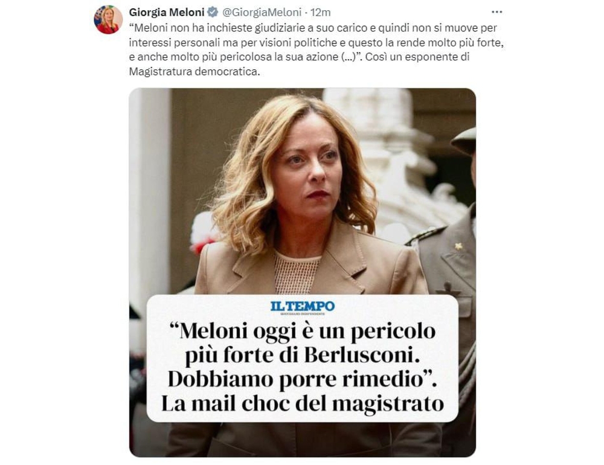Click the blue verified badge
The image size is (604, 465).
tap(212, 12)
